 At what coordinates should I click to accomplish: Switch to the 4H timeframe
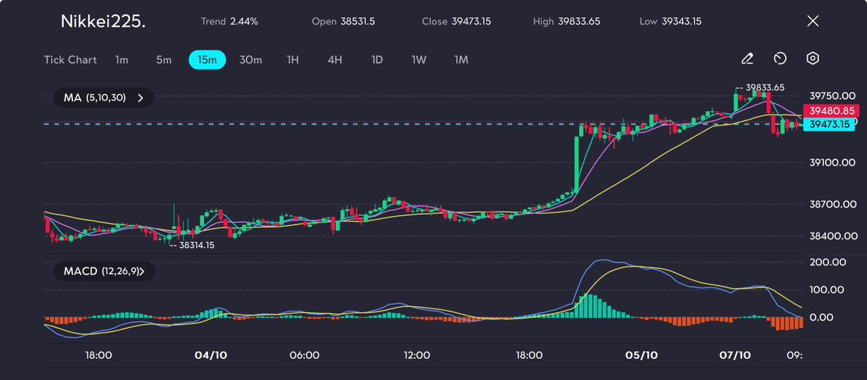click(x=335, y=60)
